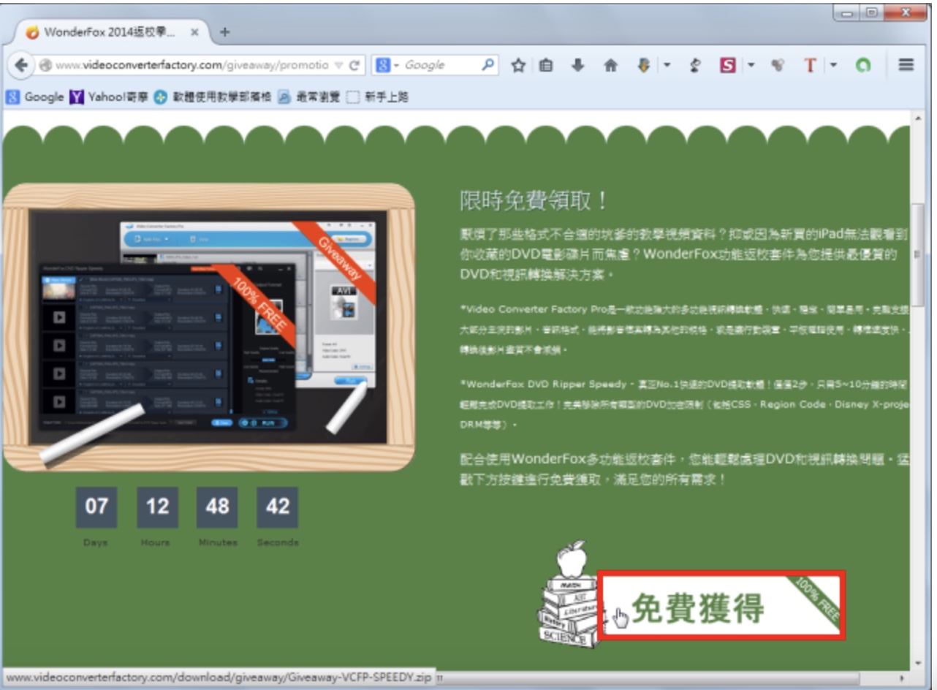This screenshot has height=690, width=937.
Task: Click the 限時免費領取！ heading
Action: point(534,201)
